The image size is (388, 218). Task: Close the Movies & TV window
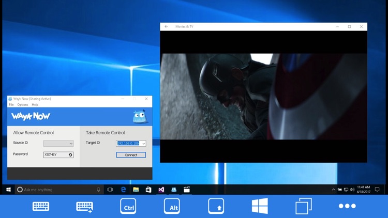click(361, 26)
